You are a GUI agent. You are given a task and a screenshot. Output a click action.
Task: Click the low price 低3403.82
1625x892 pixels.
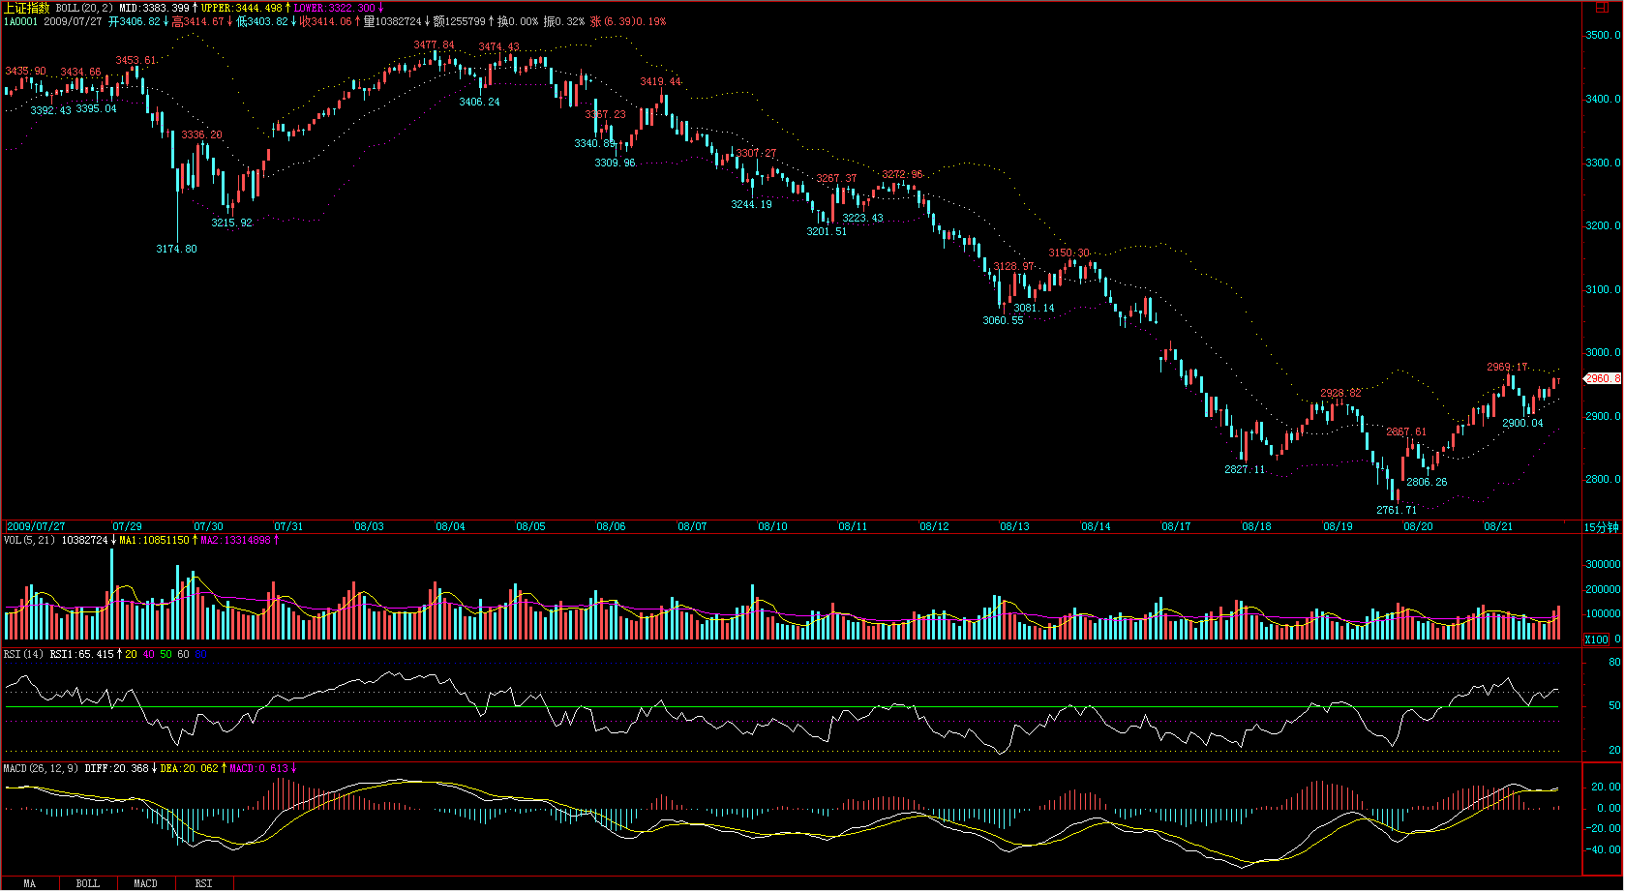pyautogui.click(x=262, y=21)
